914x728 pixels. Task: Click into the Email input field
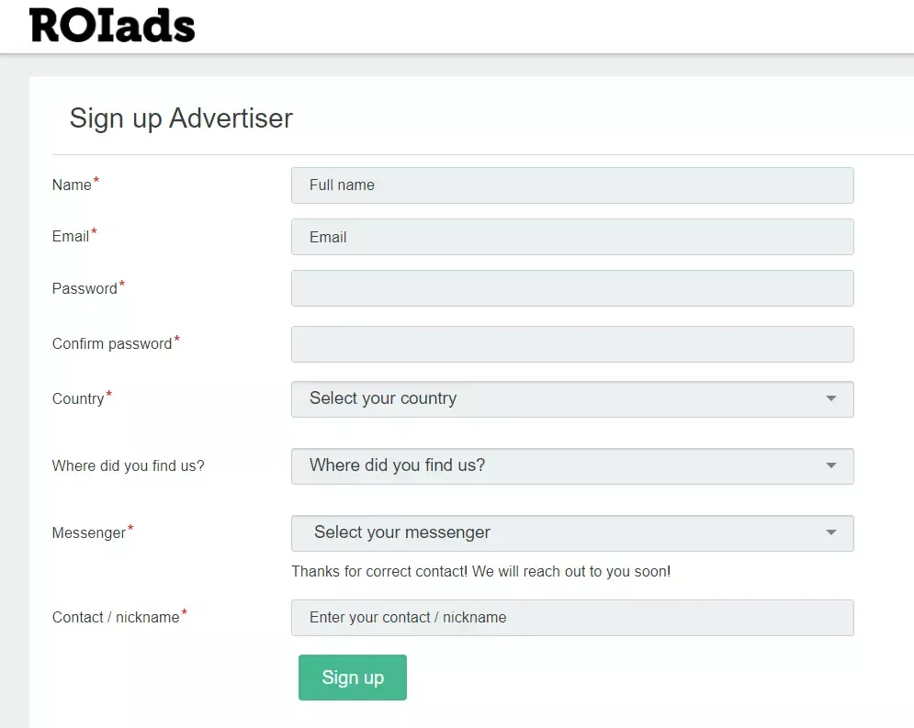571,237
